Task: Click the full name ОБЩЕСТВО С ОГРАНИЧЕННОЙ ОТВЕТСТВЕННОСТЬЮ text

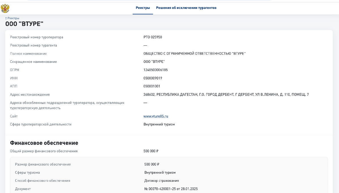Action: tap(194, 54)
